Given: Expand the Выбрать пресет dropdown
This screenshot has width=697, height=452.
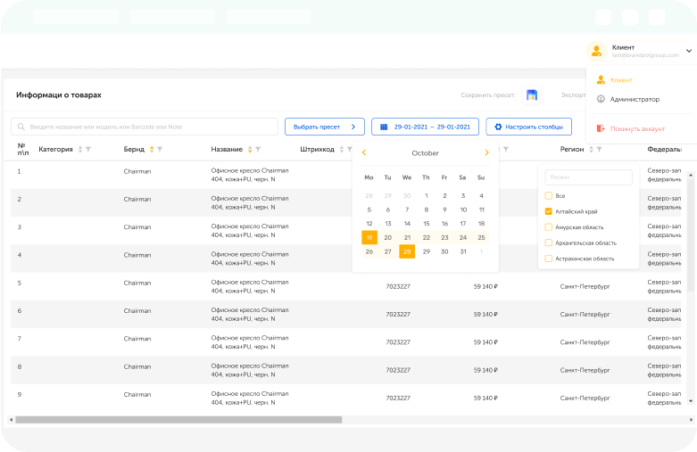Looking at the screenshot, I should click(x=325, y=127).
